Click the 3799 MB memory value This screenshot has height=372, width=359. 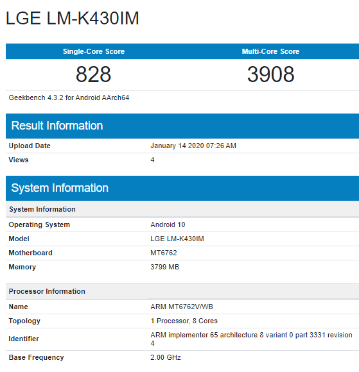tap(164, 267)
